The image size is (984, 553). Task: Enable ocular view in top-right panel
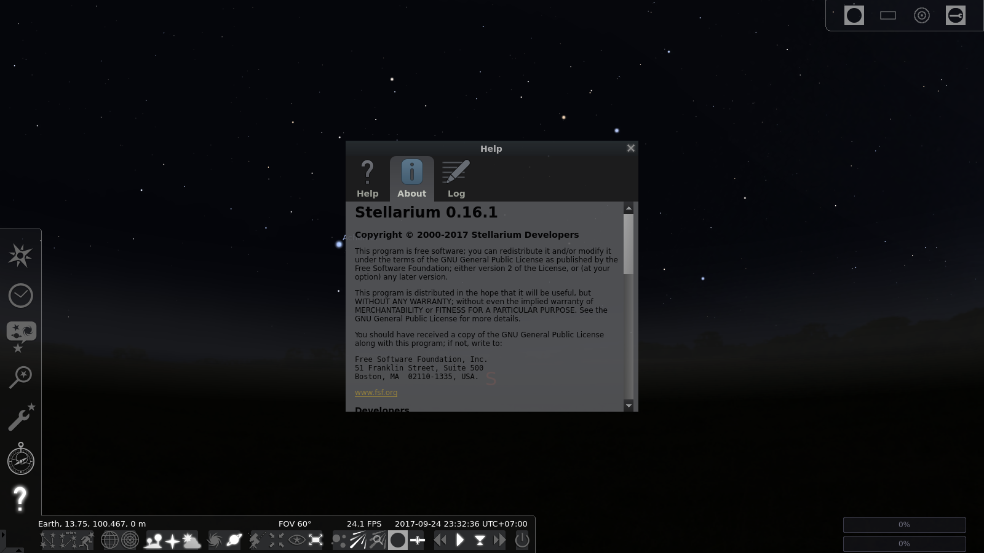click(854, 15)
